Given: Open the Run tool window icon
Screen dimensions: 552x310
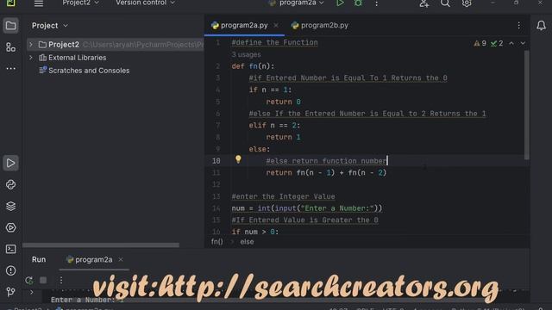Looking at the screenshot, I should 11,163.
